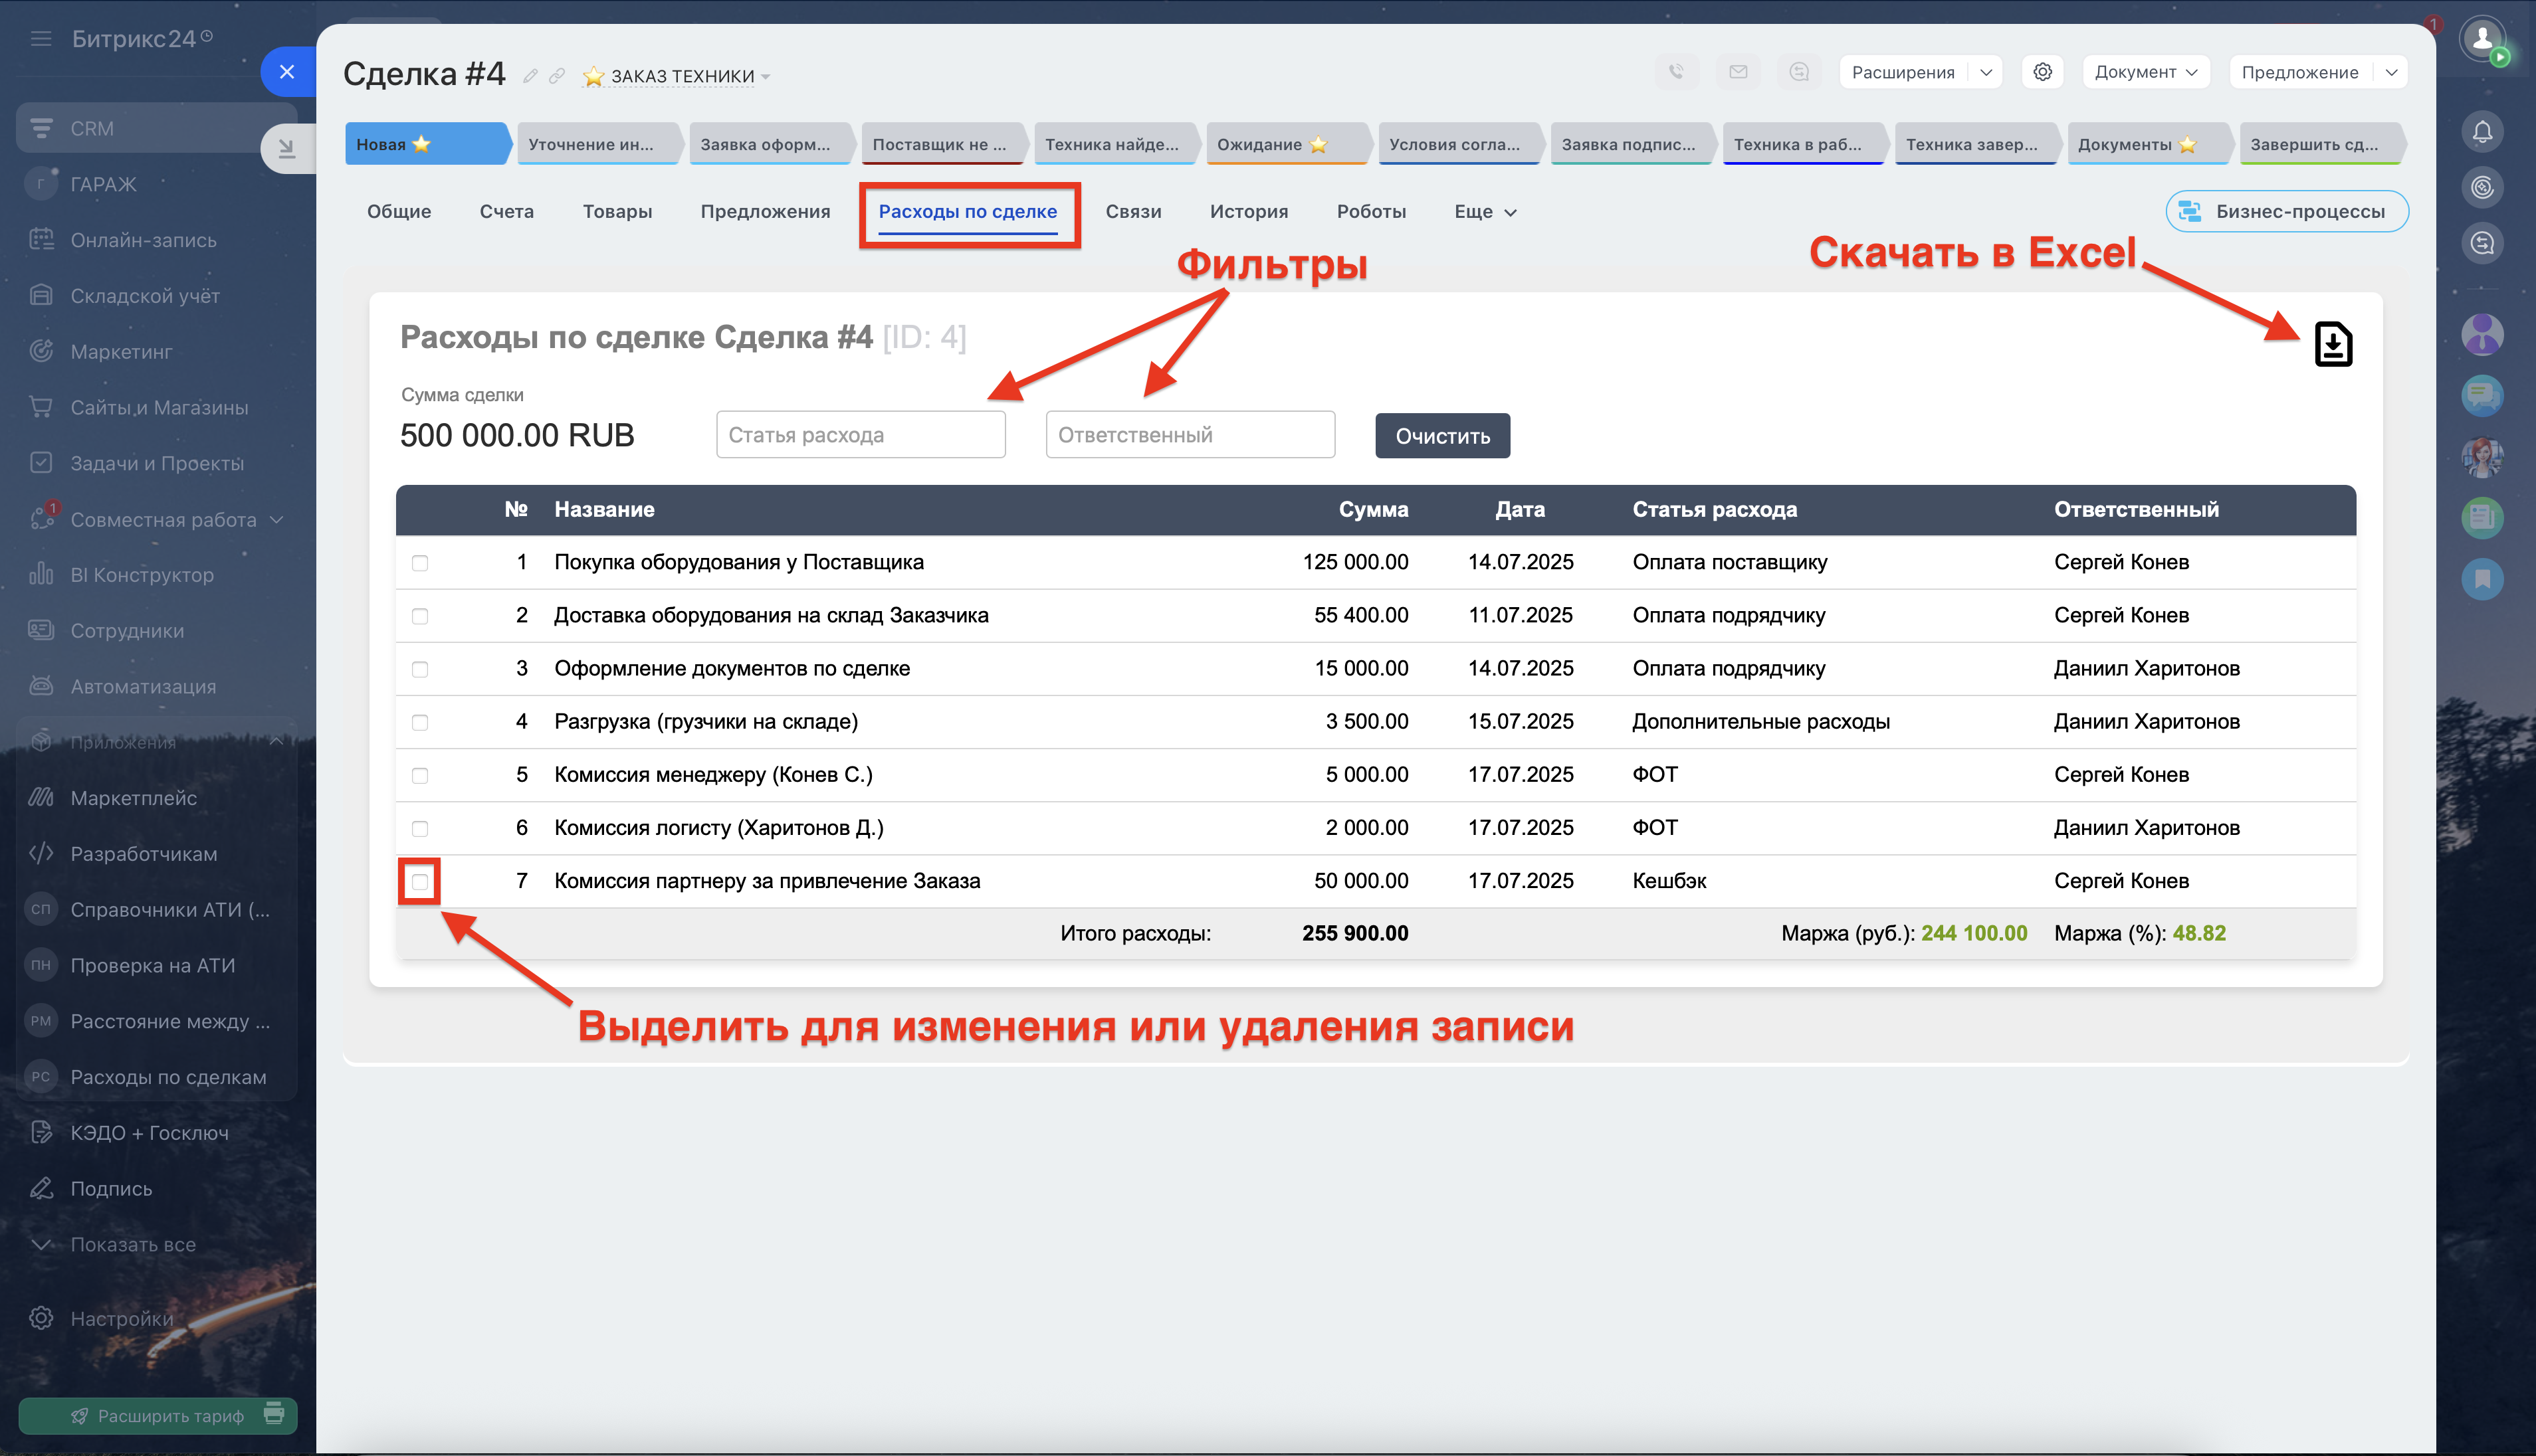The image size is (2536, 1456).
Task: Click the envelope email icon in header
Action: pyautogui.click(x=1738, y=72)
